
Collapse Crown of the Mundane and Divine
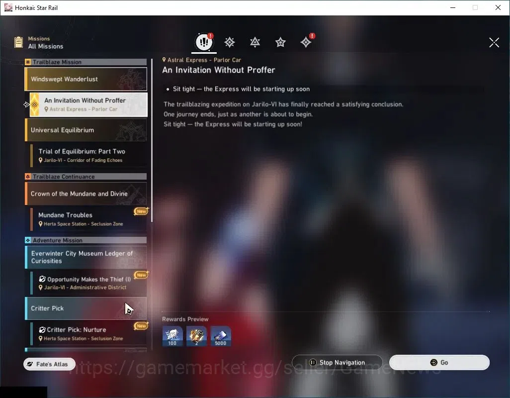point(86,194)
